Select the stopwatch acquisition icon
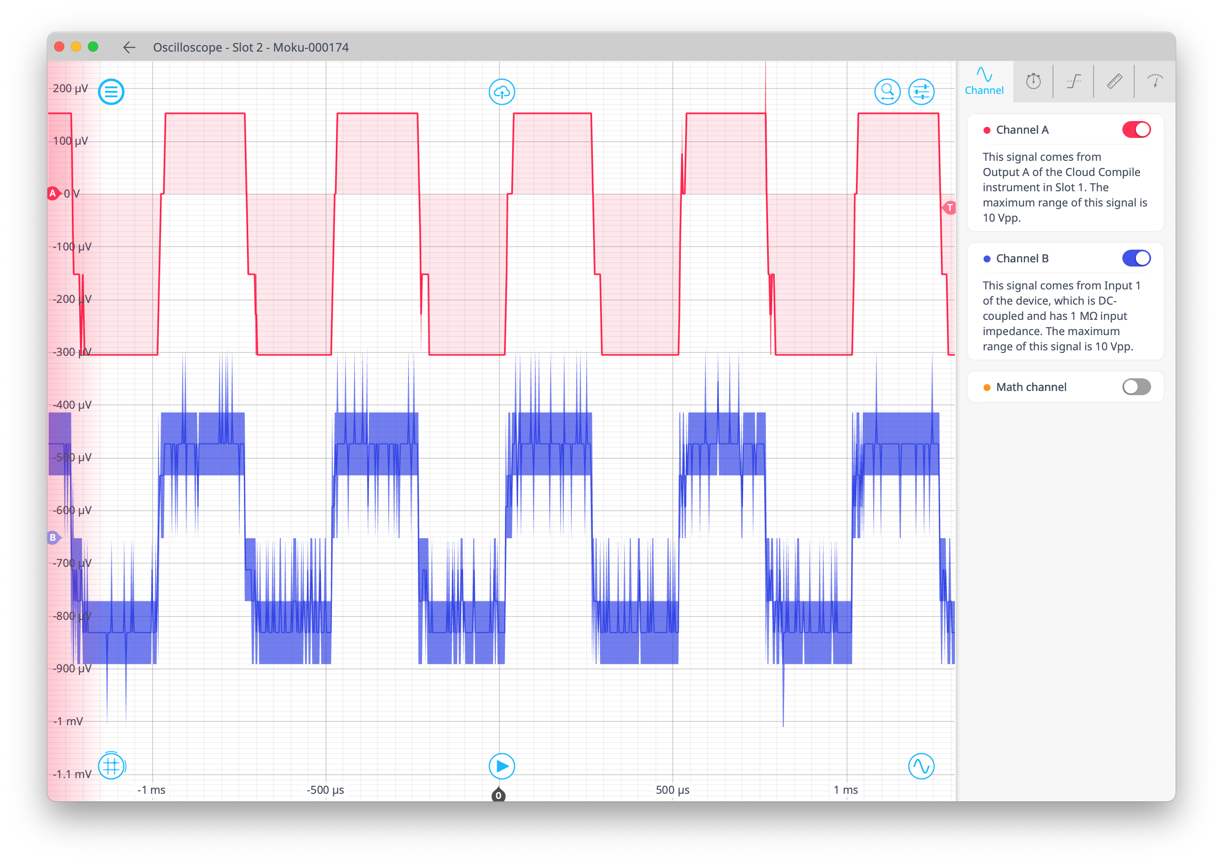Screen dimensions: 1223x864 coord(1034,81)
